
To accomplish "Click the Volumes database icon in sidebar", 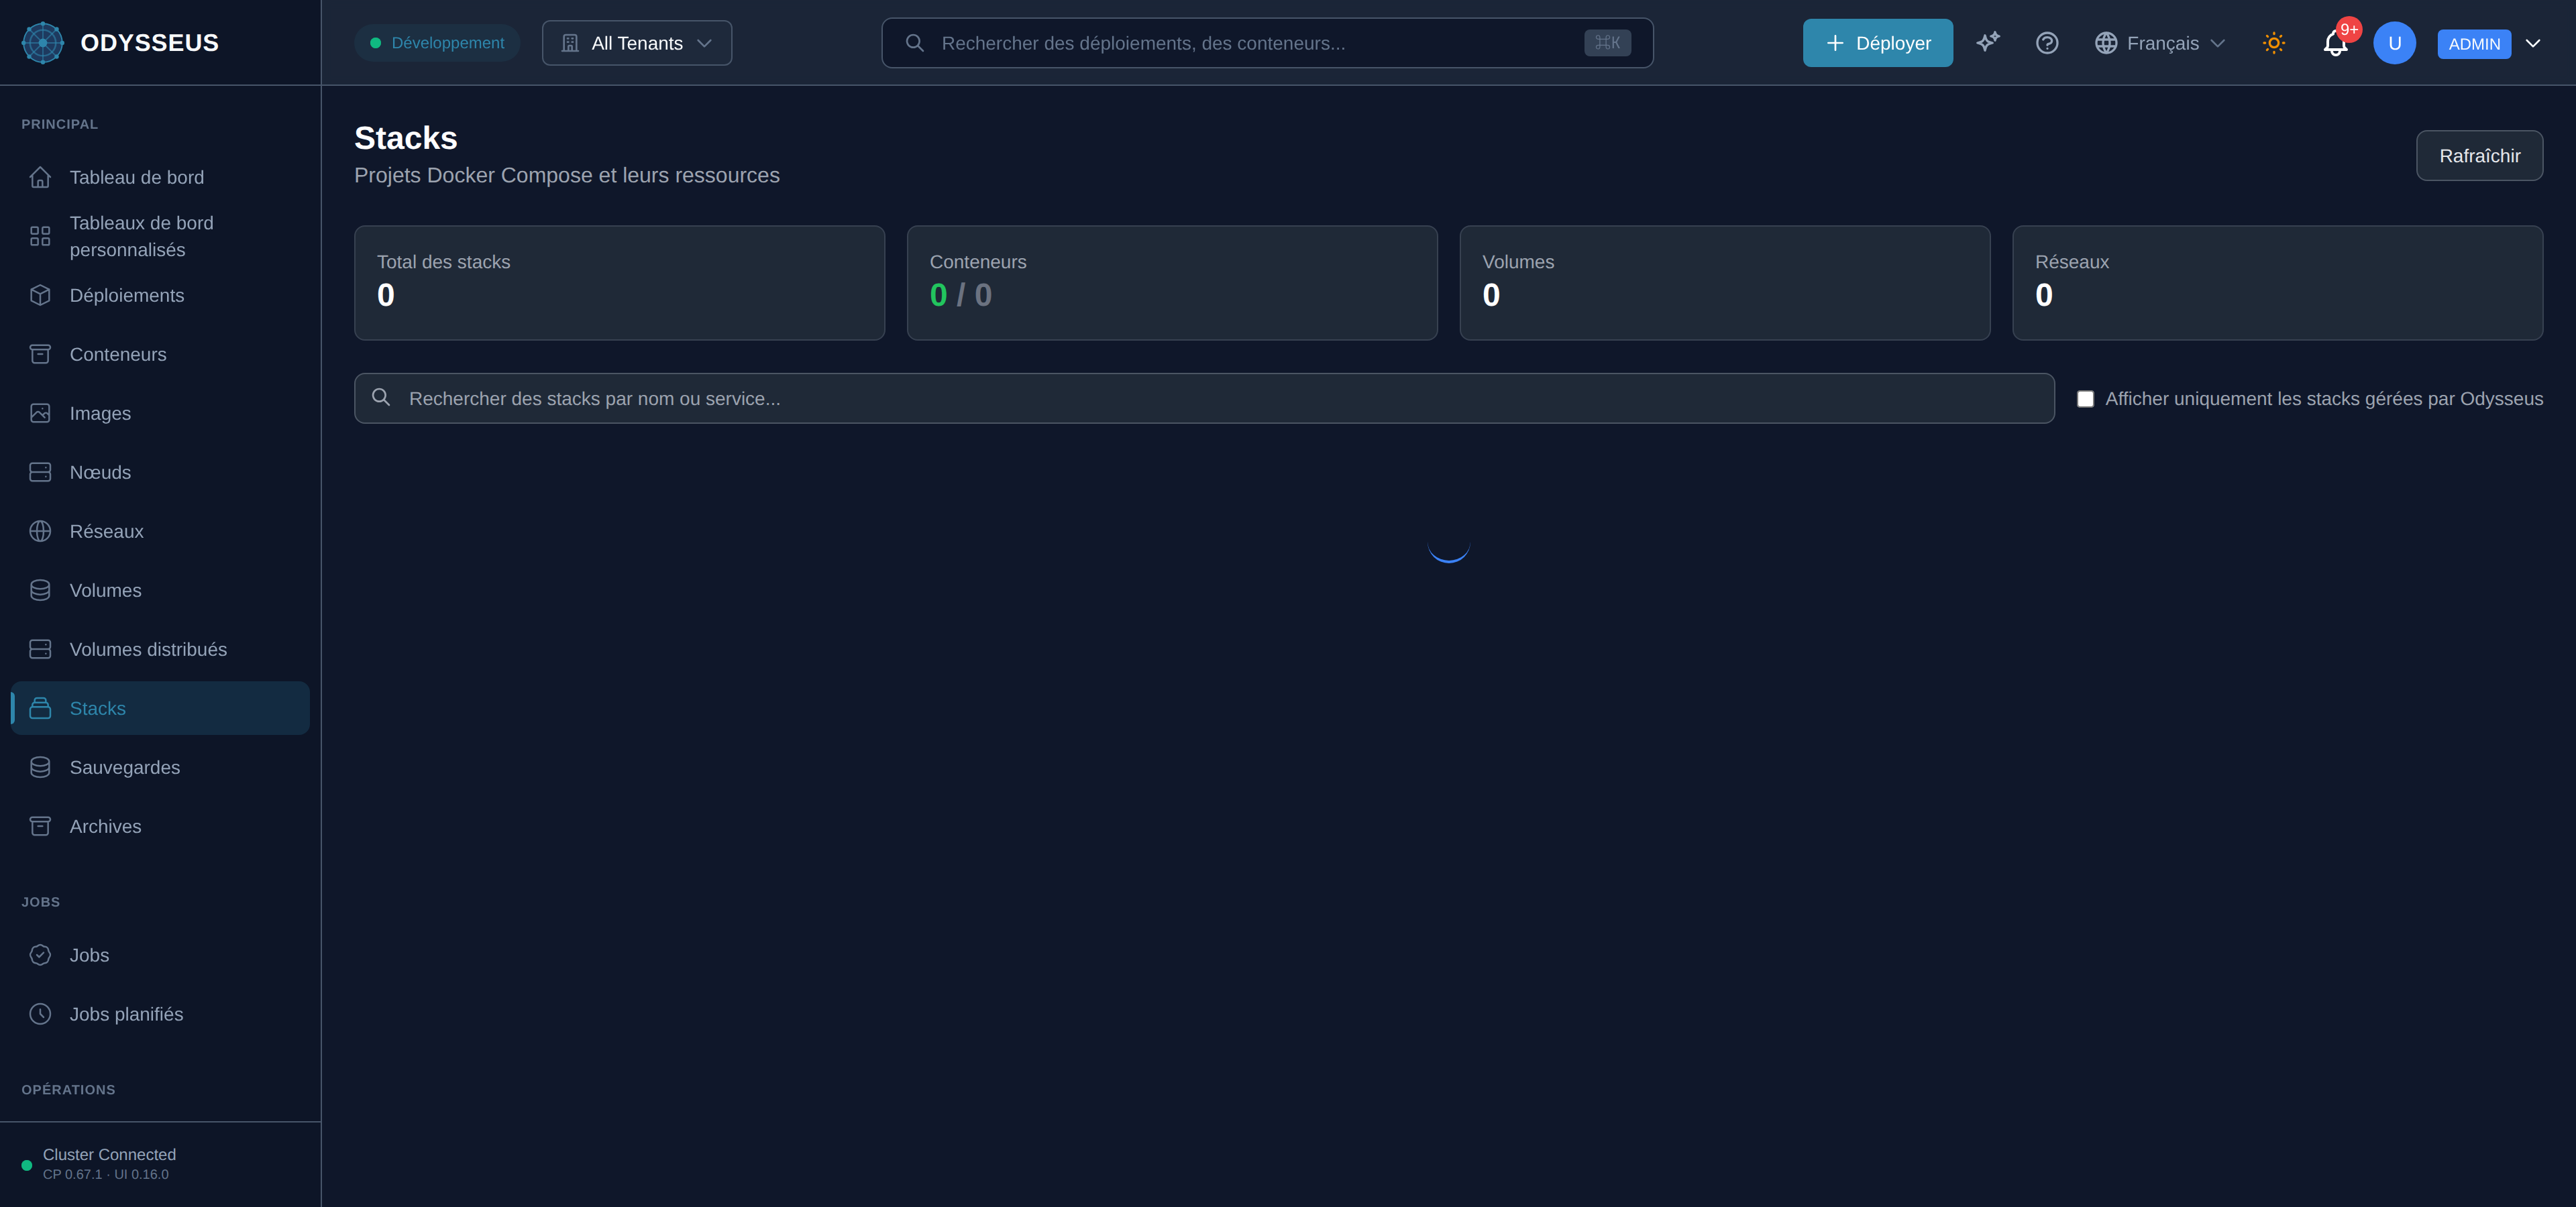I will (40, 589).
